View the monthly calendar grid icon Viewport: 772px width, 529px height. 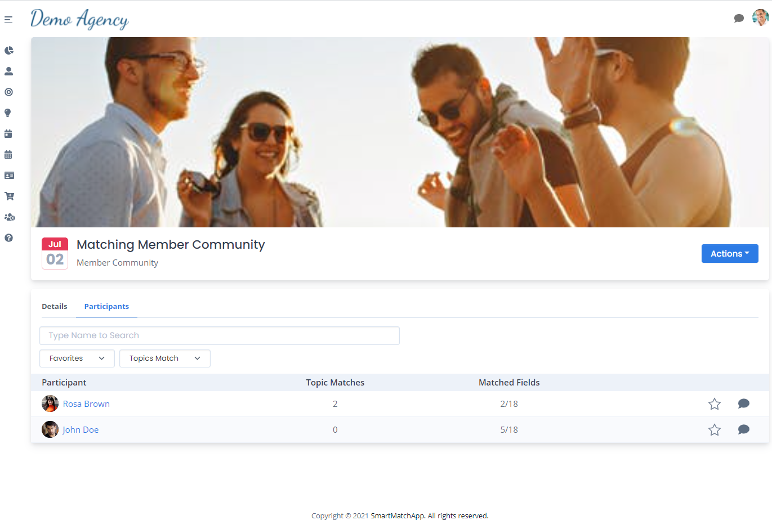tap(8, 154)
